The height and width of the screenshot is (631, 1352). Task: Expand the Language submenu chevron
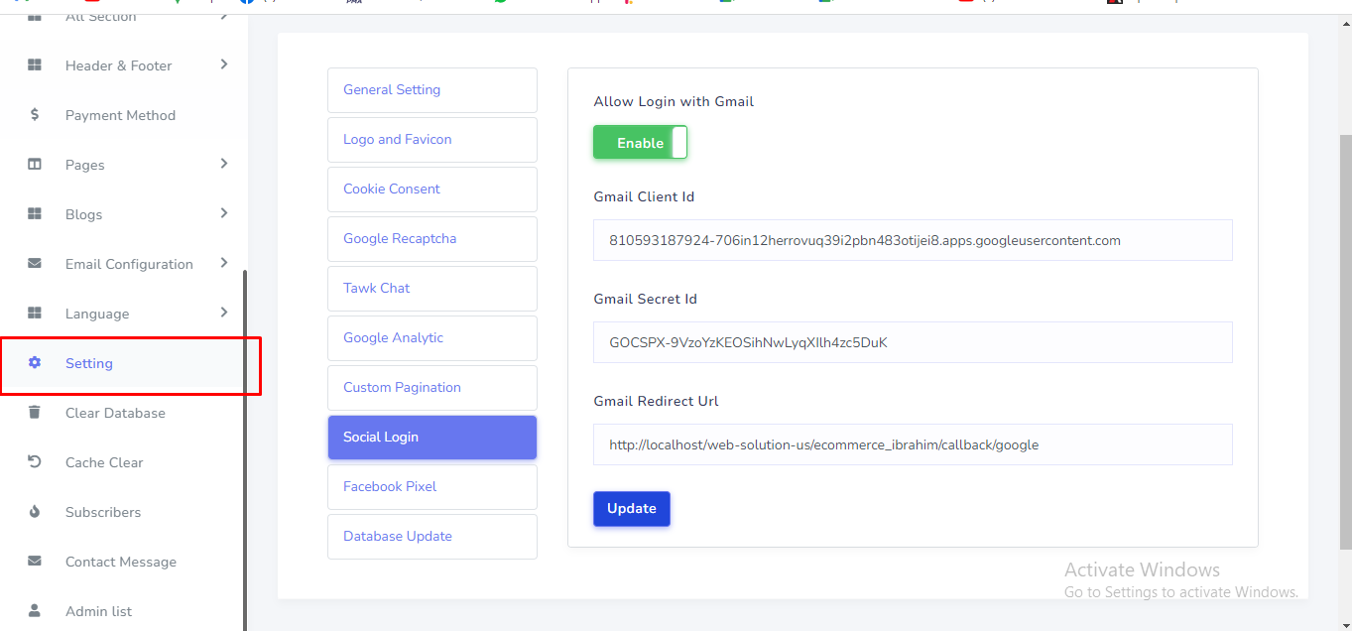pyautogui.click(x=224, y=313)
